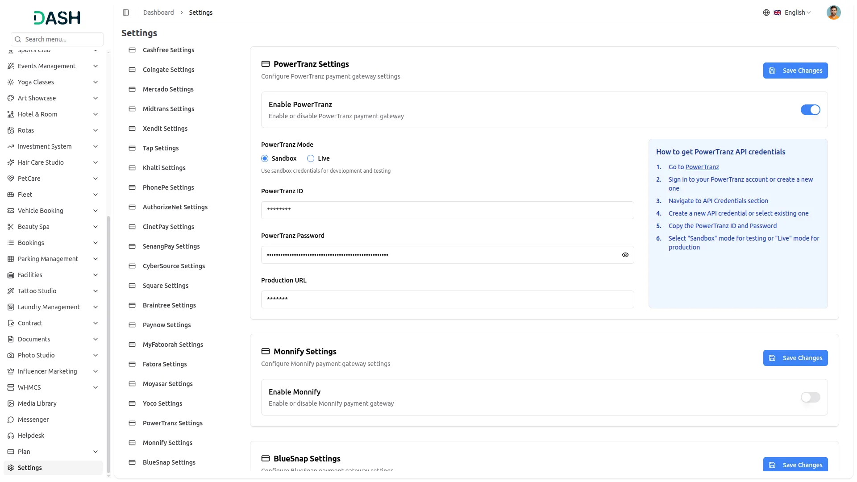This screenshot has width=857, height=482.
Task: Toggle the sidebar collapse icon
Action: tap(126, 12)
